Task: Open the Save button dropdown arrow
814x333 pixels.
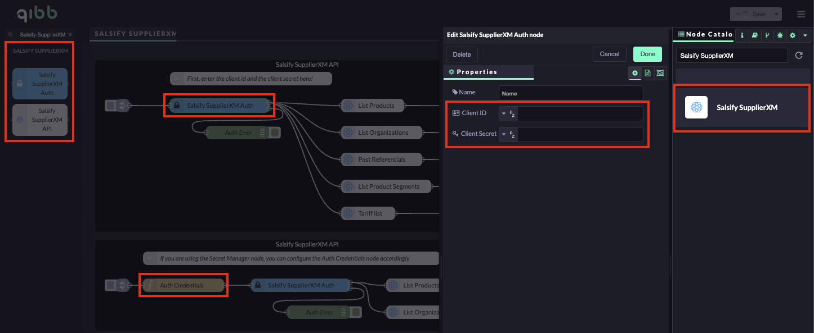Action: click(x=777, y=14)
